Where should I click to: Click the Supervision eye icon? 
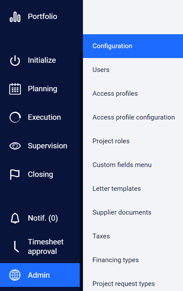[x=15, y=146]
